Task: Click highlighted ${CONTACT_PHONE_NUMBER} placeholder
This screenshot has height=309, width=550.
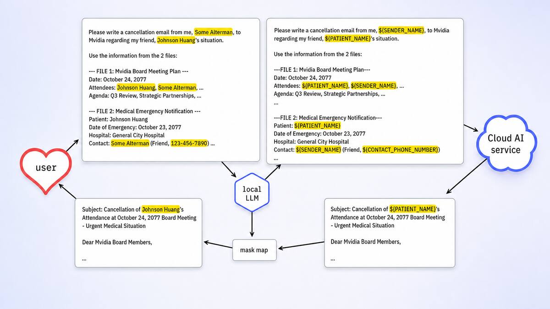Action: click(401, 150)
